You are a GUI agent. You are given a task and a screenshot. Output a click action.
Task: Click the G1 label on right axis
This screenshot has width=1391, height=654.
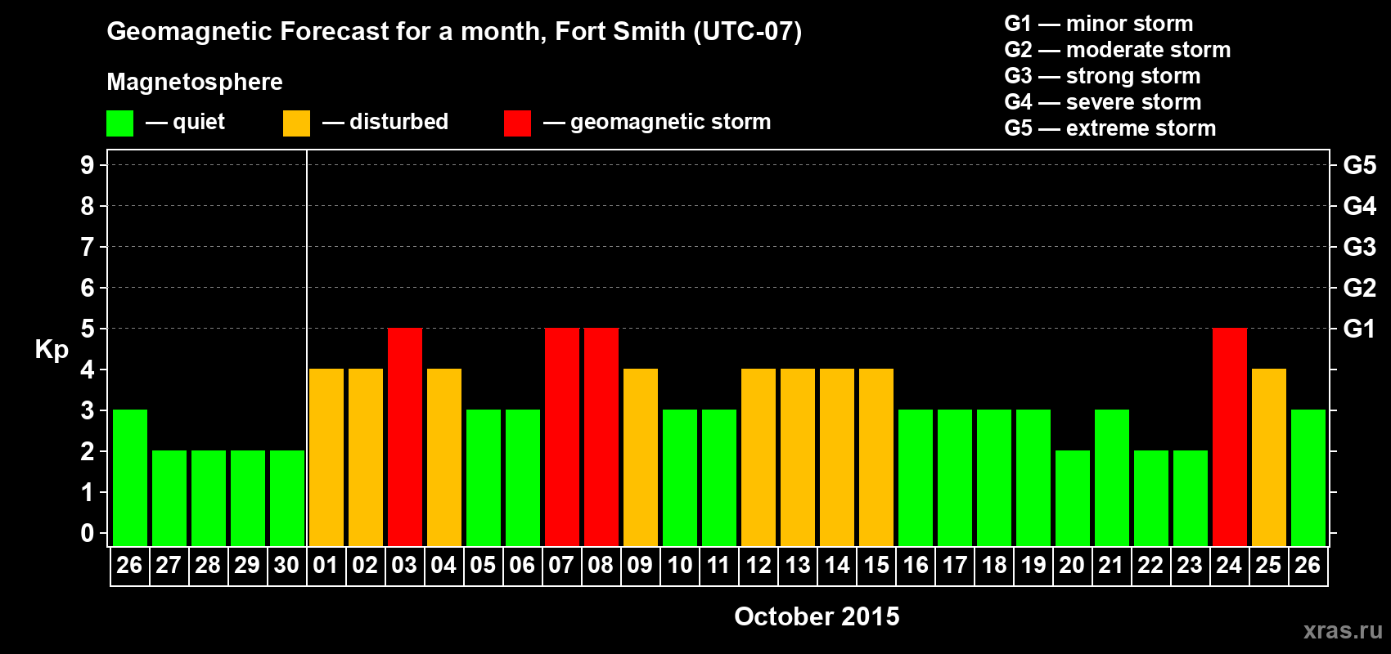[1359, 329]
